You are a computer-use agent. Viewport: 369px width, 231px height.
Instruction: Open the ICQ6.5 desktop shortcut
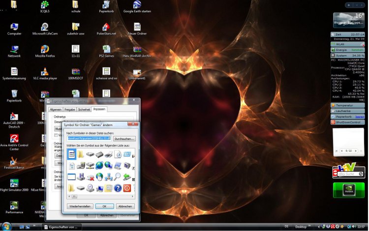(45, 6)
